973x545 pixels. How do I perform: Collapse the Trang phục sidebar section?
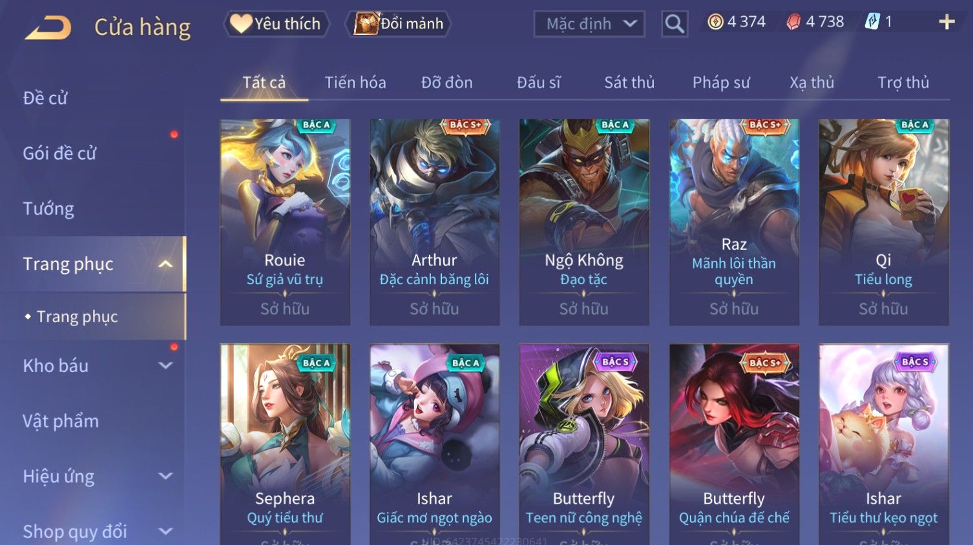pyautogui.click(x=165, y=264)
